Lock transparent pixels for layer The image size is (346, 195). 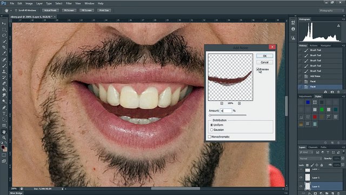click(307, 165)
